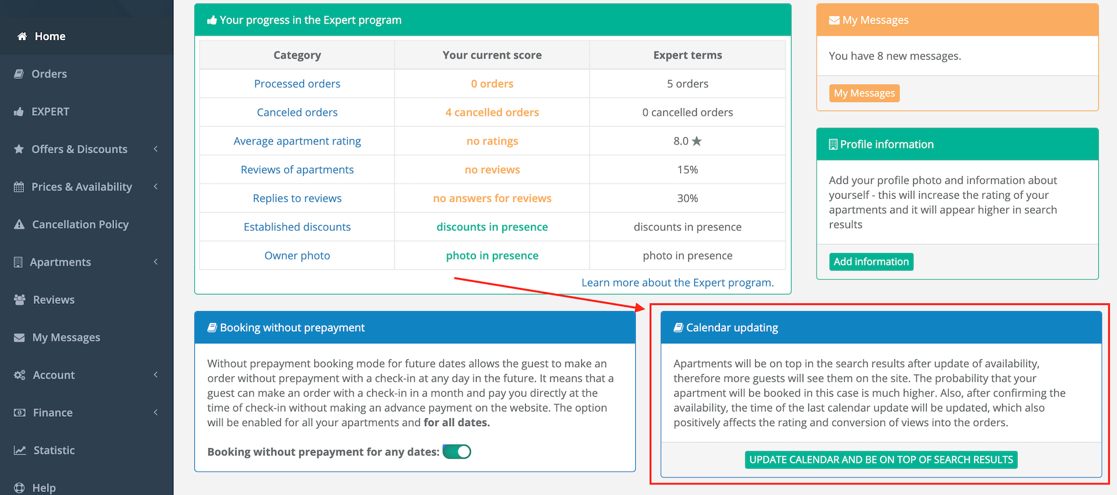Click the '5 orders' expert term
1117x495 pixels.
pos(687,84)
